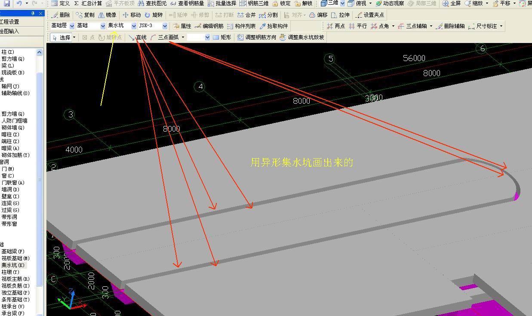This screenshot has width=532, height=316.
Task: Select the 直线 line drawing tool
Action: pos(137,37)
